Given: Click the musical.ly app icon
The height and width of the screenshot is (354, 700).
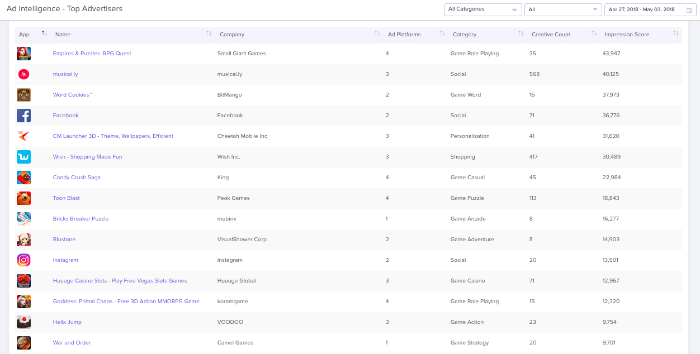Looking at the screenshot, I should (x=23, y=74).
